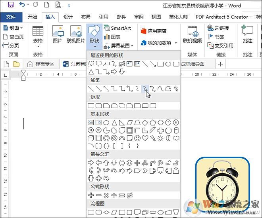Open the 表格 Table dropdown
262x218 pixels.
(x=38, y=37)
